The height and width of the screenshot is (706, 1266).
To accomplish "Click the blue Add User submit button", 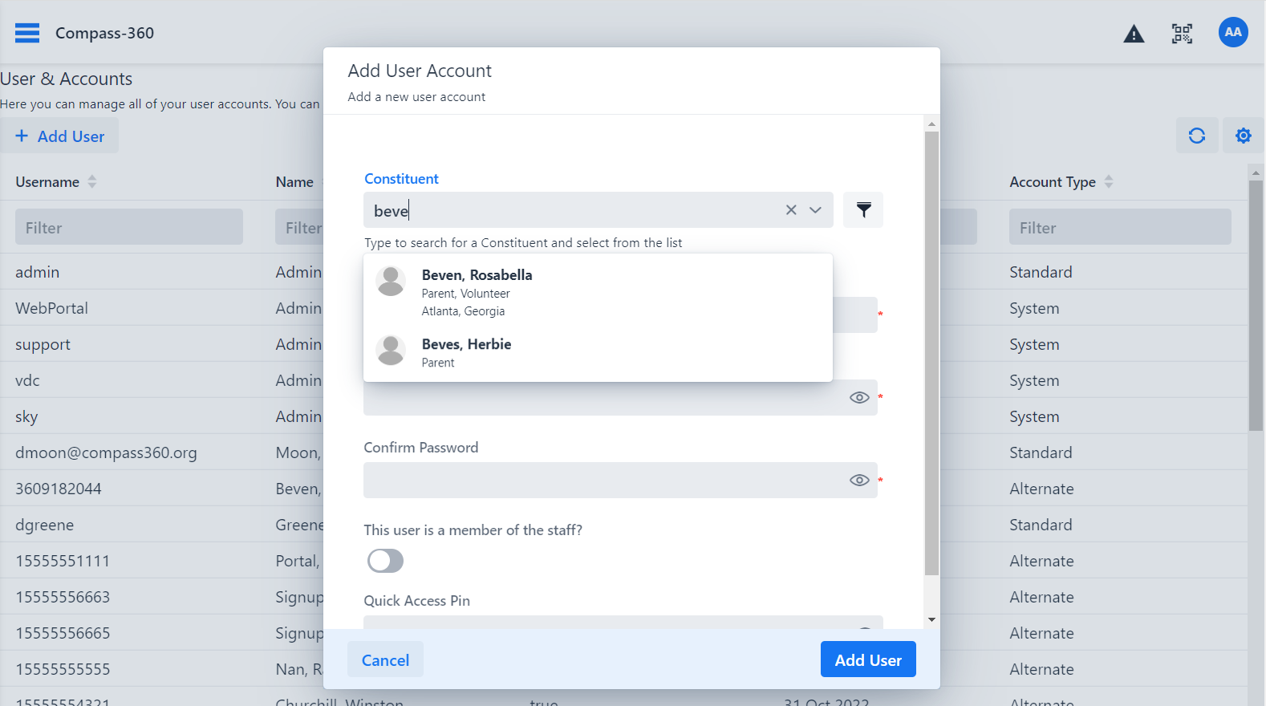I will [x=868, y=660].
